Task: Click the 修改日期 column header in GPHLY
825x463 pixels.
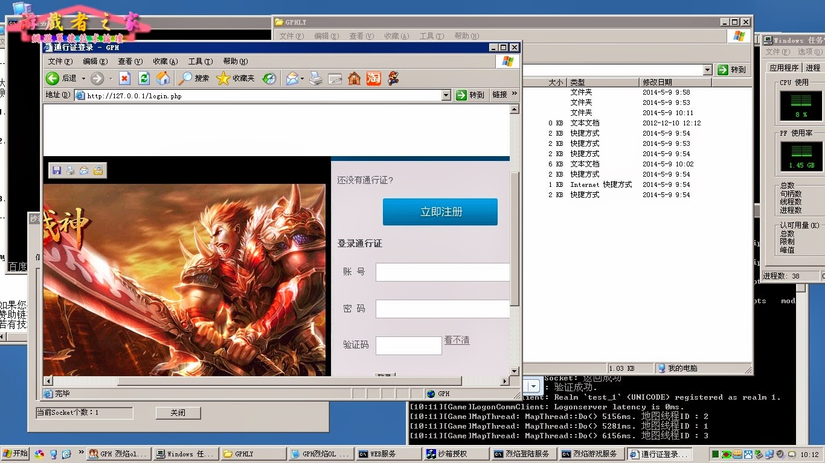Action: point(675,82)
